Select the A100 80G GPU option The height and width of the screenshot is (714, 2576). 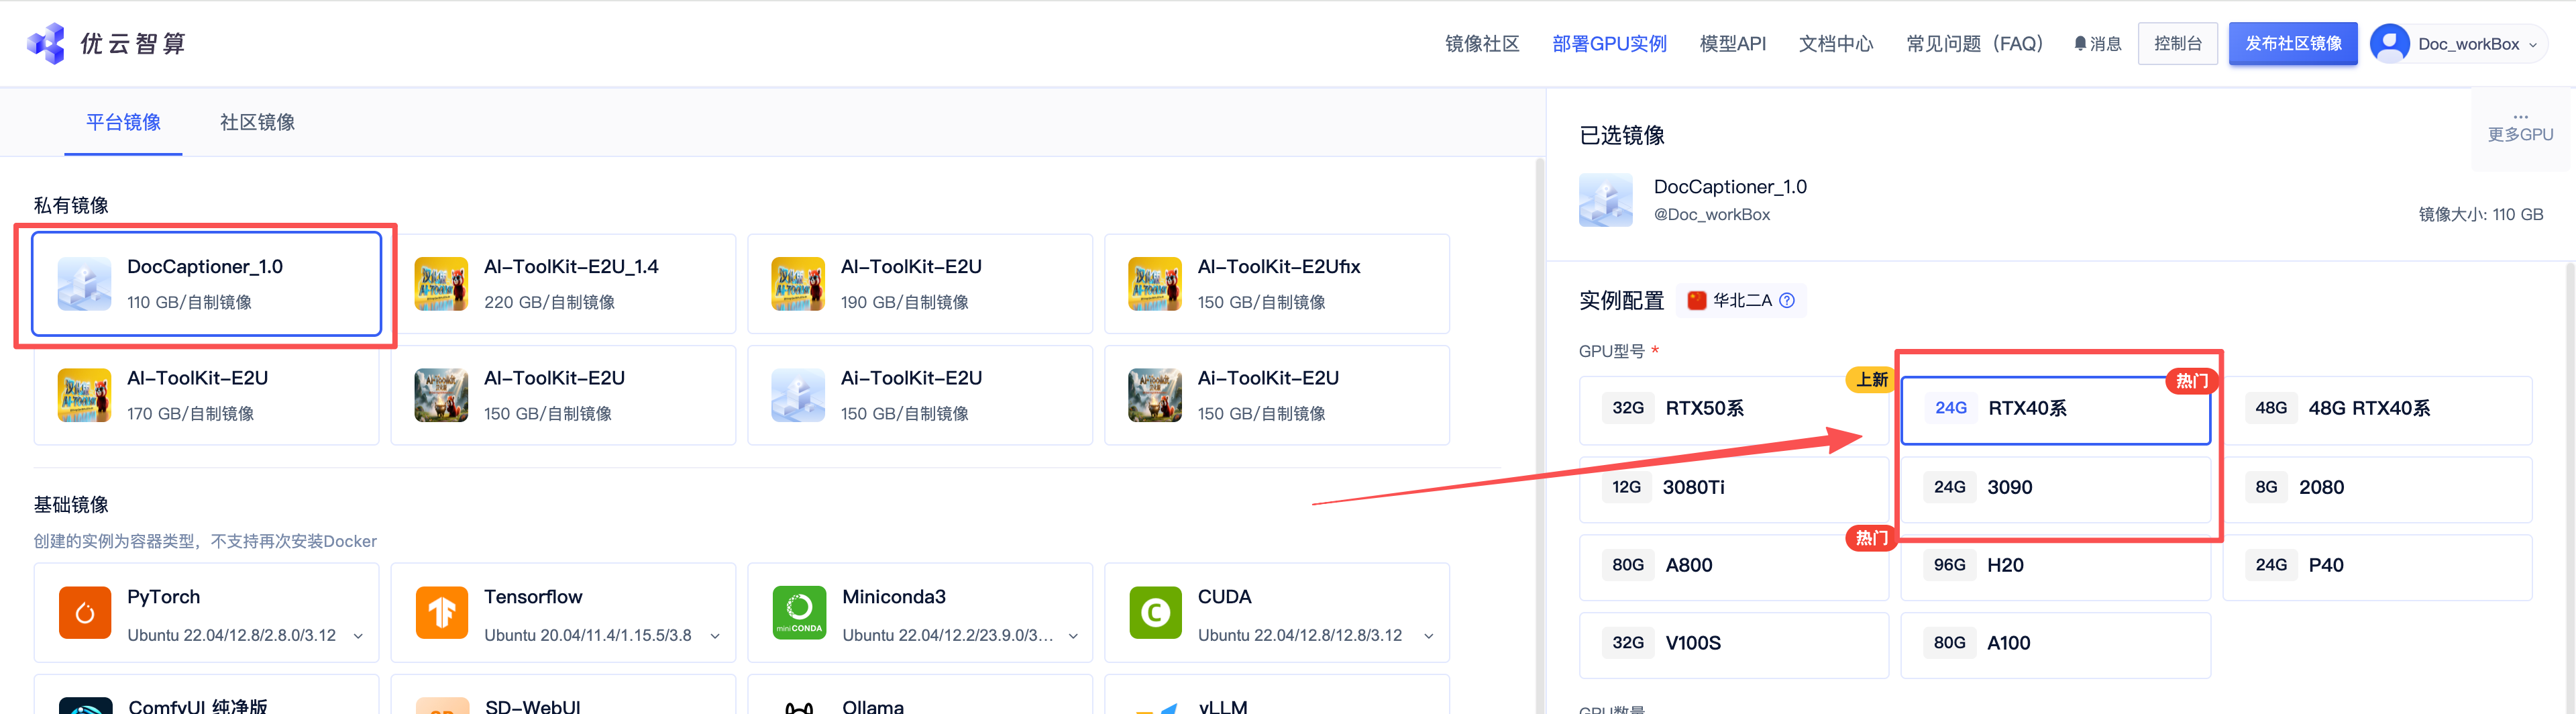(x=2055, y=643)
